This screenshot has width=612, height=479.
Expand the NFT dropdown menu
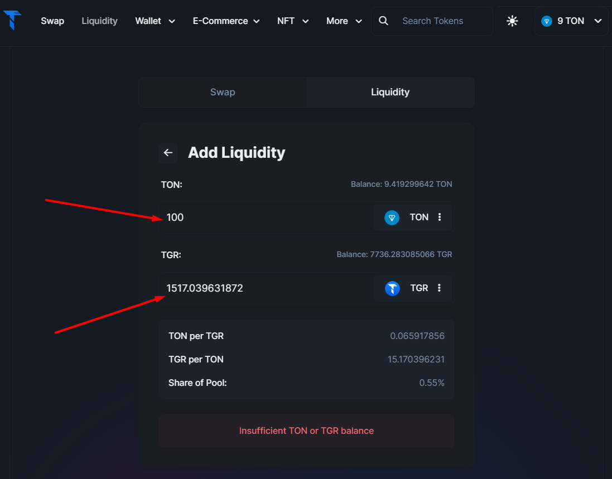pyautogui.click(x=293, y=21)
